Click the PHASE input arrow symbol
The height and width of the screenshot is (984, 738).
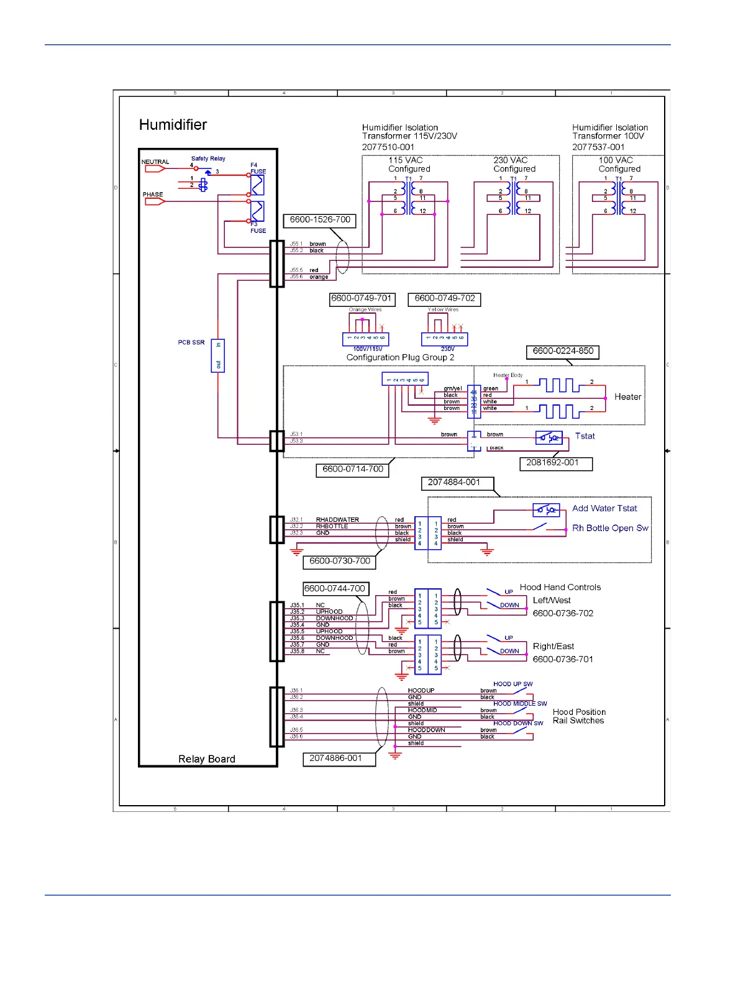(155, 201)
